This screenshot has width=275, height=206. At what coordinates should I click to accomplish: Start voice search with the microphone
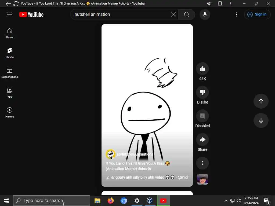pos(205,14)
